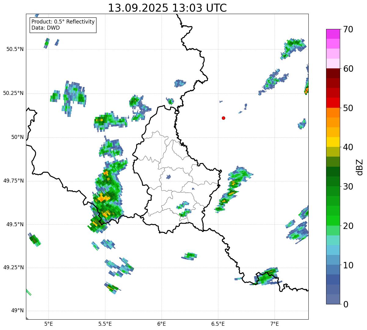Click the longitude label 5°E

49,324
